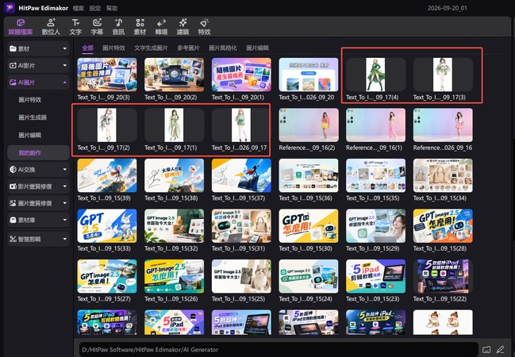The width and height of the screenshot is (515, 357).
Task: Open the 轉場 transitions tool
Action: point(161,27)
